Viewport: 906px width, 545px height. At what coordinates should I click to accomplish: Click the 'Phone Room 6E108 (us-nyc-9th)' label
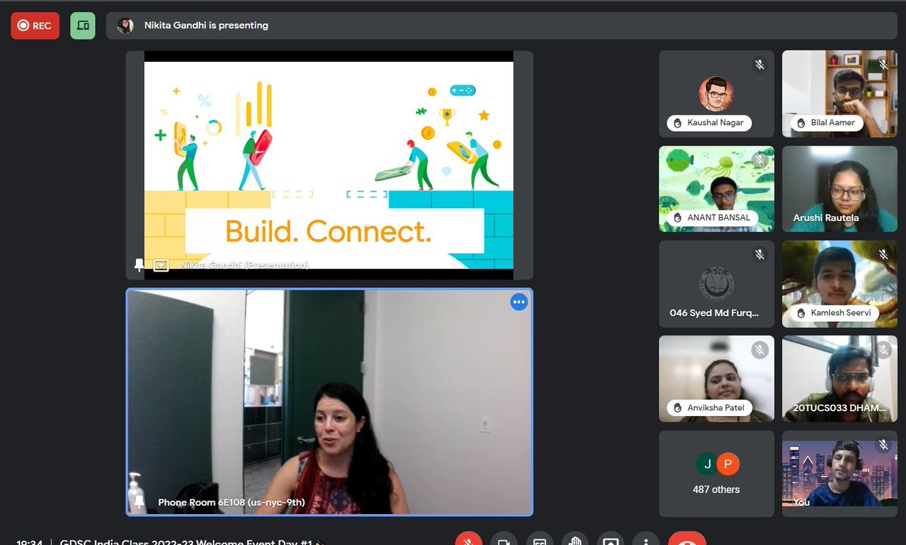tap(231, 502)
